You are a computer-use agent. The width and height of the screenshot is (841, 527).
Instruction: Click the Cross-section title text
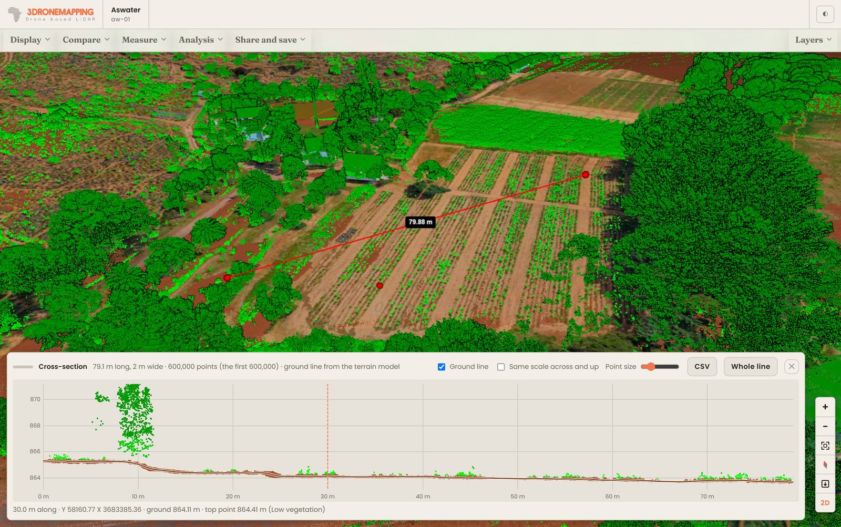pyautogui.click(x=63, y=367)
